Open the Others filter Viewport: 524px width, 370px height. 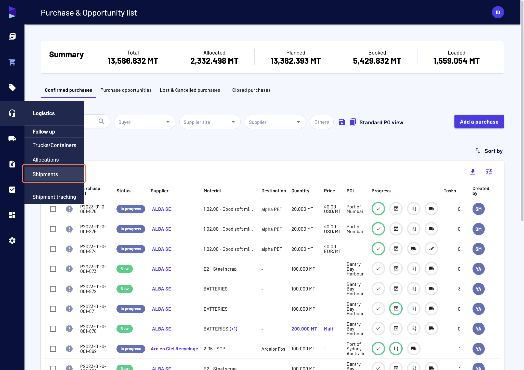pos(322,122)
